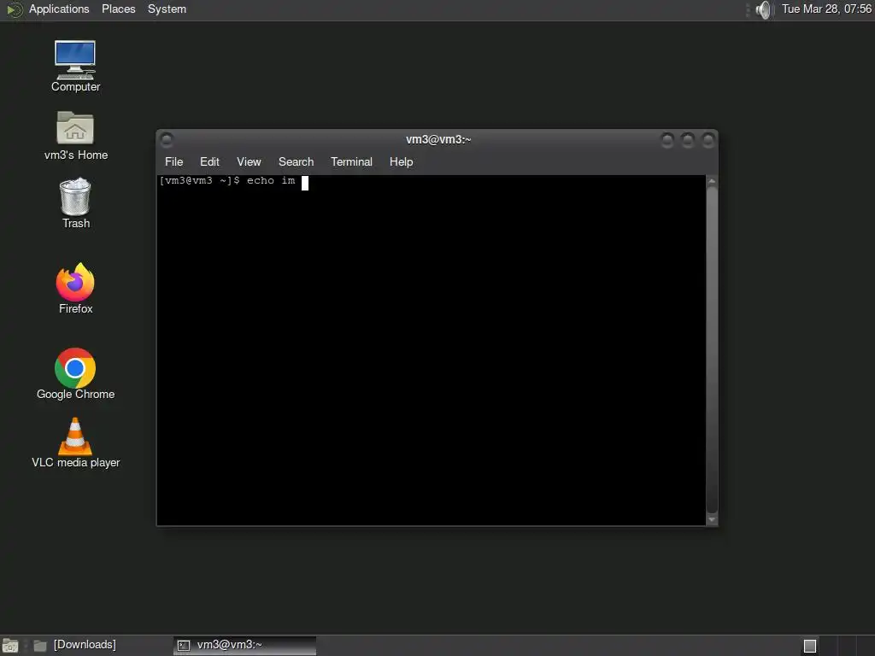Screen dimensions: 875x656
Task: Click the volume speaker icon in top panel
Action: 763,9
